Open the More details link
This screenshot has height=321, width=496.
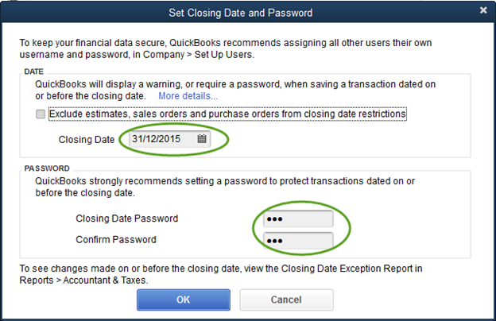pos(188,96)
